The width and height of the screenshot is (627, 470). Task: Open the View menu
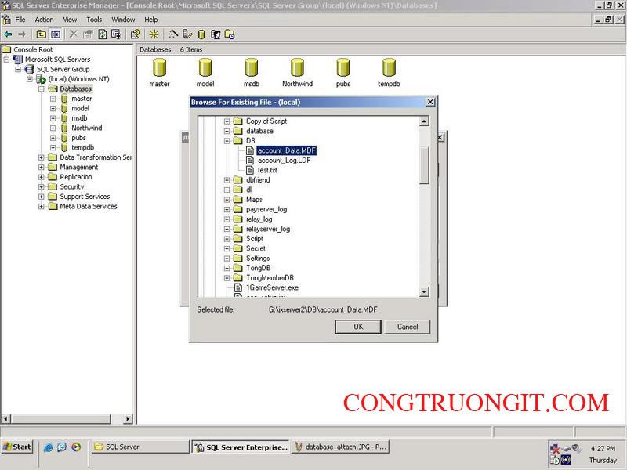pos(70,20)
